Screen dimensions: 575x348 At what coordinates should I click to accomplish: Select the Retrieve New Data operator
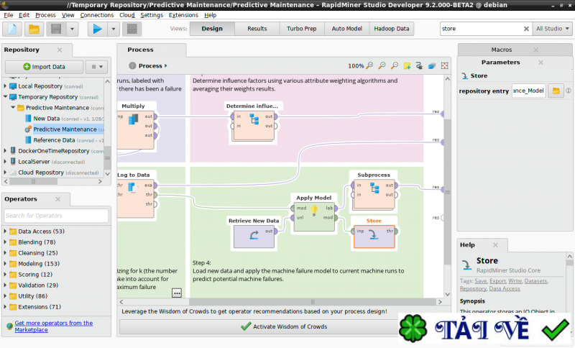click(x=254, y=236)
